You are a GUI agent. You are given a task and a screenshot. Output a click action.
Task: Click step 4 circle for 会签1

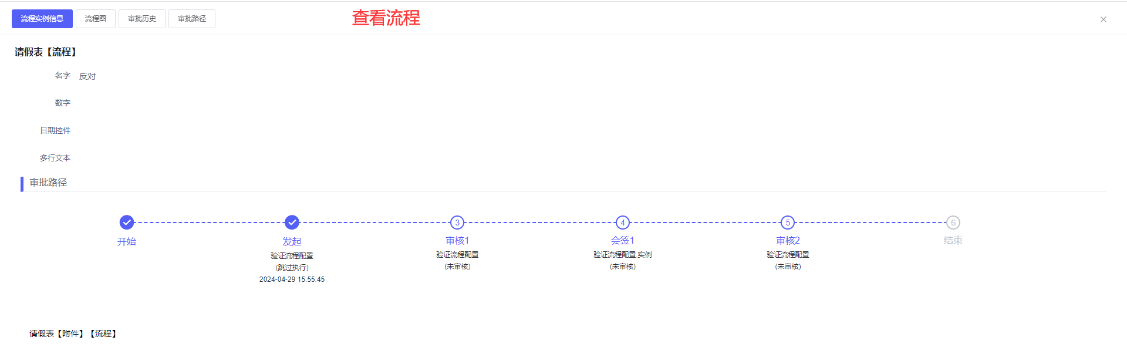click(x=623, y=223)
